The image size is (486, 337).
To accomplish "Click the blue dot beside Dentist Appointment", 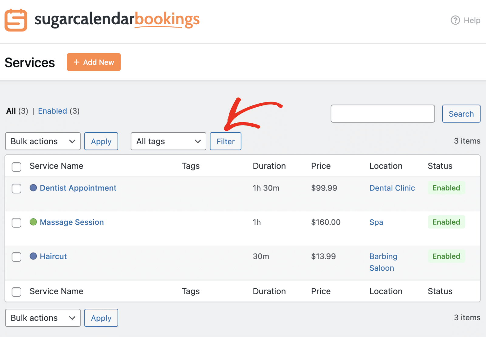I will [33, 188].
